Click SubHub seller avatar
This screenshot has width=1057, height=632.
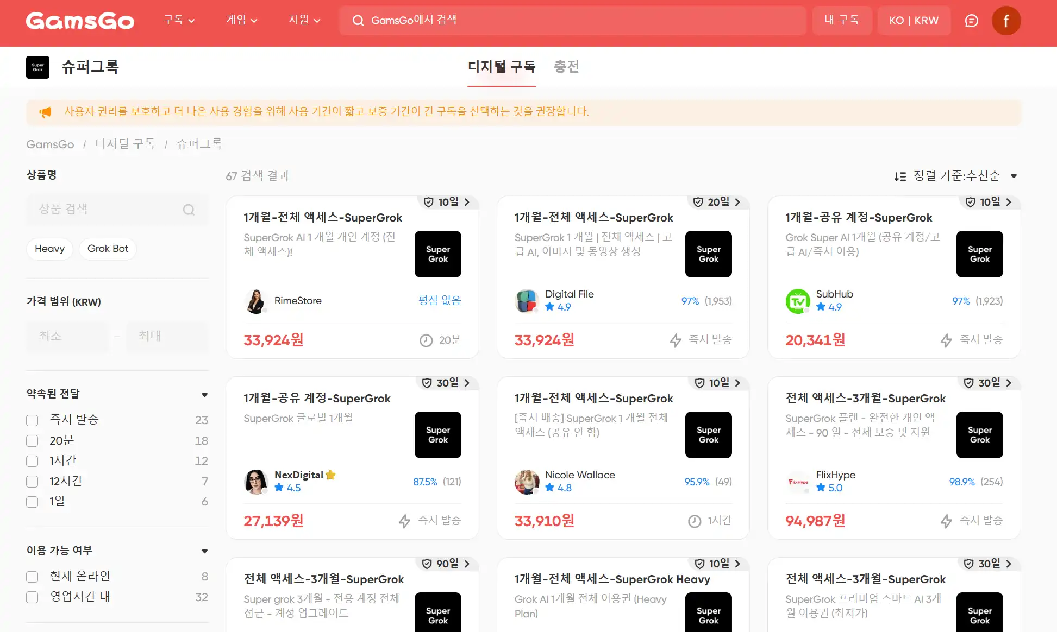coord(798,301)
